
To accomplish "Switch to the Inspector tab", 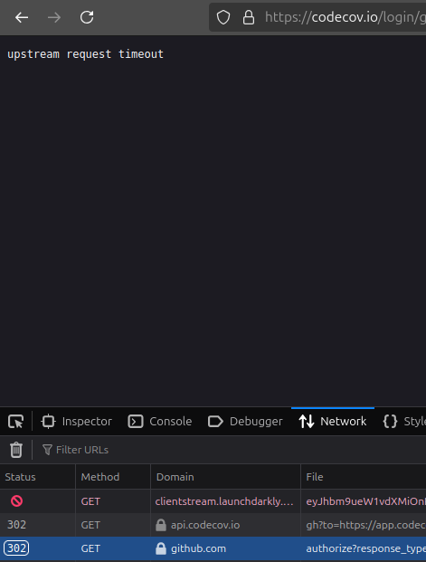I will coord(76,422).
